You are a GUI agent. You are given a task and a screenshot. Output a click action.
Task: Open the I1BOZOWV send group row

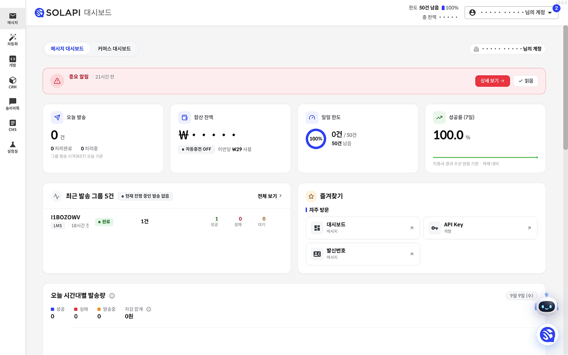(x=167, y=221)
